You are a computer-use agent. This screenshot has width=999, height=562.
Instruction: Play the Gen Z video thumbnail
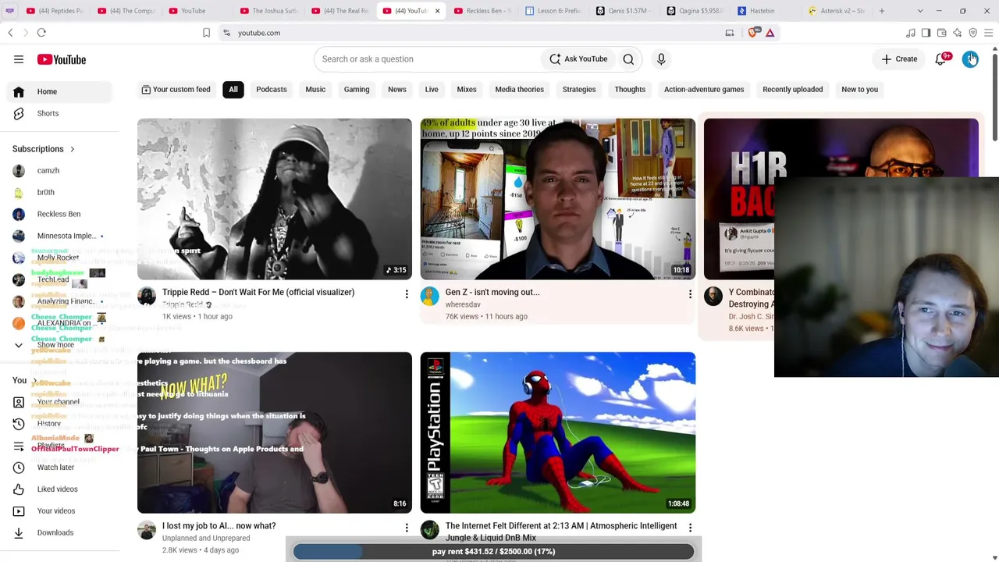(x=557, y=199)
